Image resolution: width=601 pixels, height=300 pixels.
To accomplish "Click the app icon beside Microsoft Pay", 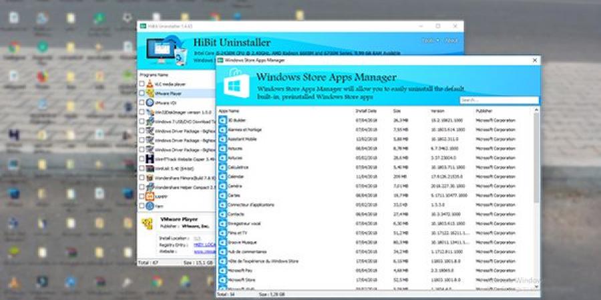I will (222, 271).
